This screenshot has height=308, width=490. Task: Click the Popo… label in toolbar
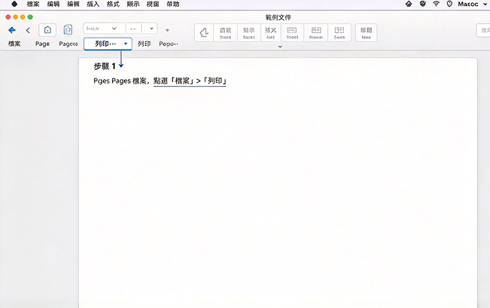pyautogui.click(x=168, y=44)
